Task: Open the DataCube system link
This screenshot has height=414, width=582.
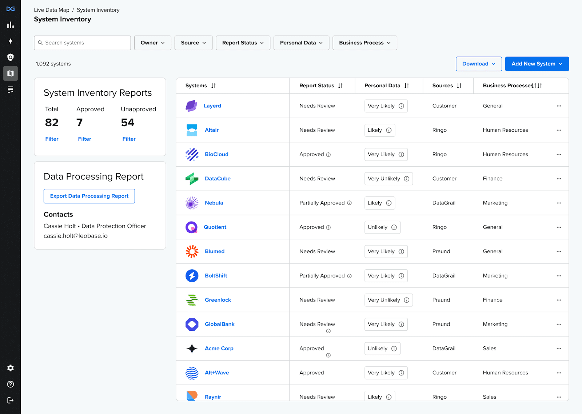Action: coord(218,179)
